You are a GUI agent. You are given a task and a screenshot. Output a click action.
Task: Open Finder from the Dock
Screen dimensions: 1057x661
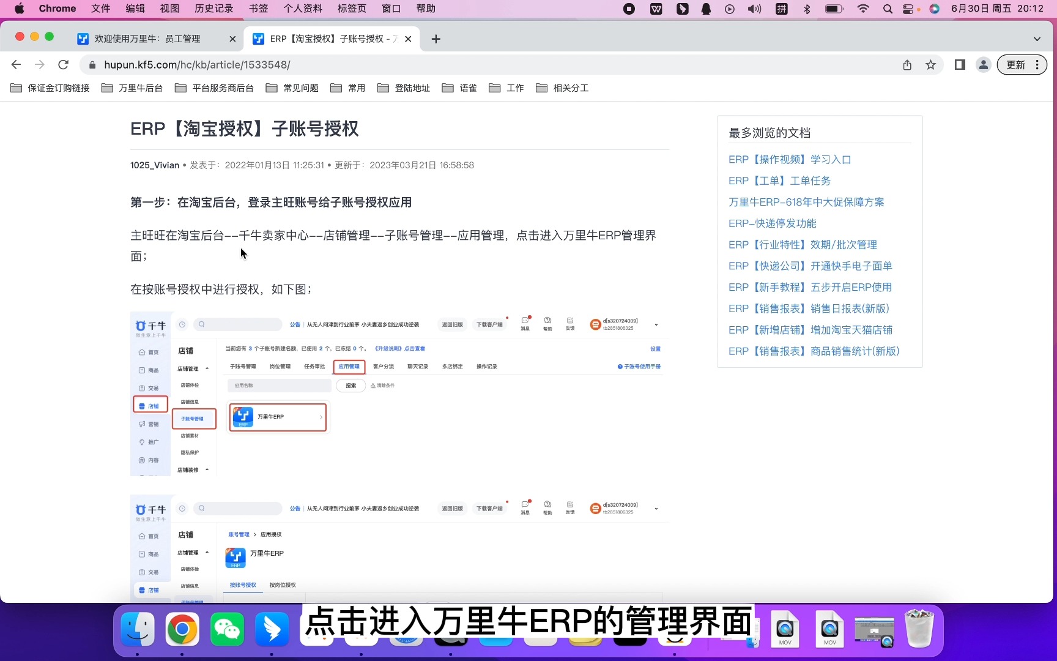[138, 629]
